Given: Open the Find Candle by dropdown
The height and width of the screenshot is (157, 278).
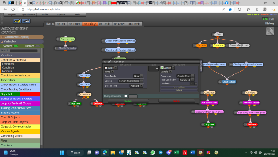Looking at the screenshot, I should click(x=187, y=80).
